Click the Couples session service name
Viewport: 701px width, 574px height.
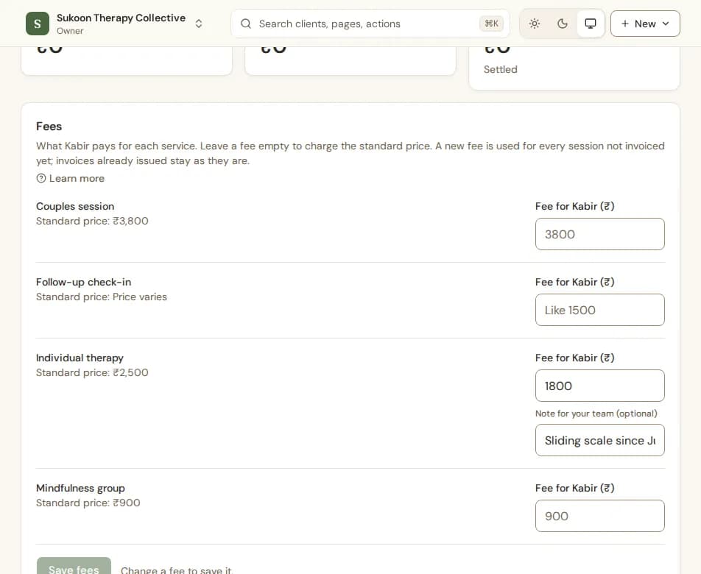75,206
